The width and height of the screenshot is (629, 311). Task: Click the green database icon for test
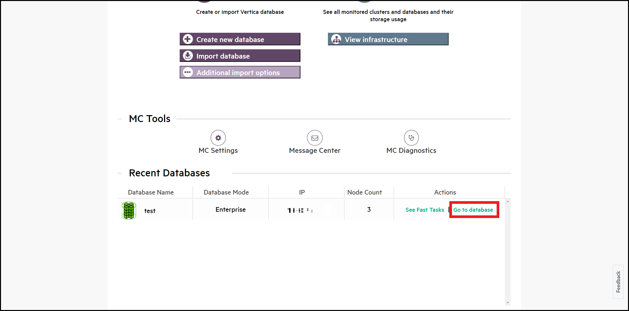[x=129, y=210]
